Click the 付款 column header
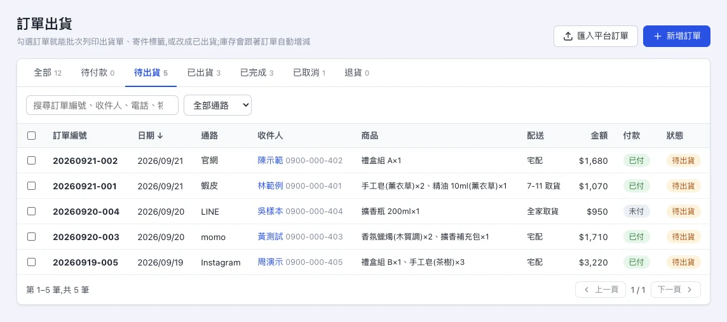This screenshot has height=322, width=727. [x=632, y=136]
